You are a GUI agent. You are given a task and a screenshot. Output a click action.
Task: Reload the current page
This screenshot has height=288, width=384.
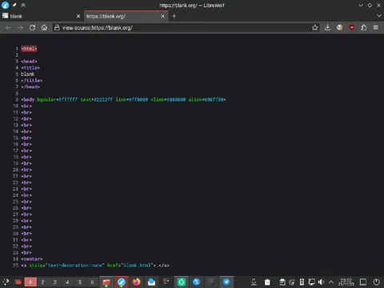tap(32, 28)
